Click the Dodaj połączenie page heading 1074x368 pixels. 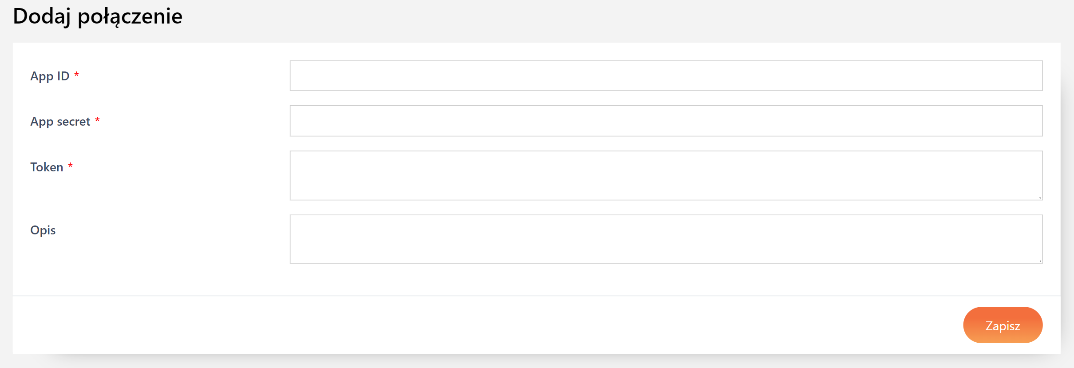click(98, 16)
